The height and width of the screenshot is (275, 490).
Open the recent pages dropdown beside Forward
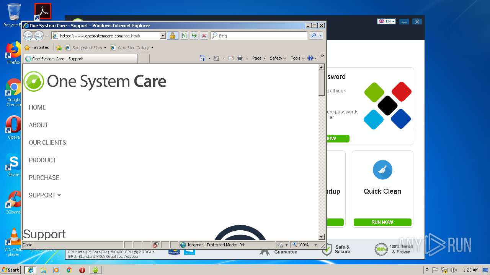point(47,36)
